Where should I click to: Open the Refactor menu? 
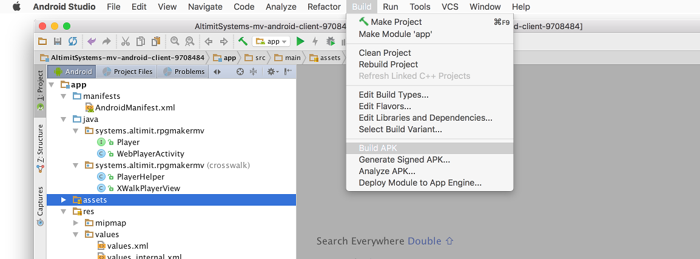click(324, 7)
